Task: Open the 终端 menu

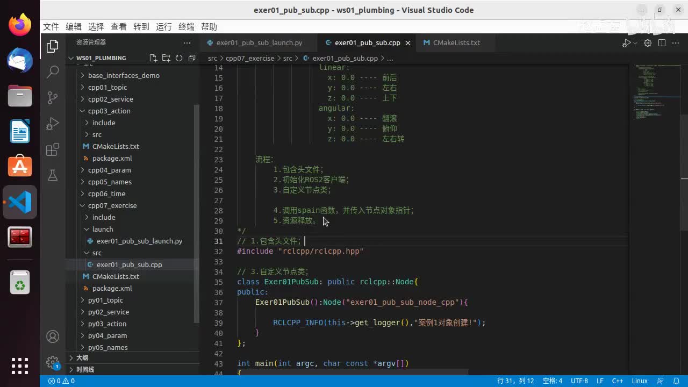Action: point(187,27)
